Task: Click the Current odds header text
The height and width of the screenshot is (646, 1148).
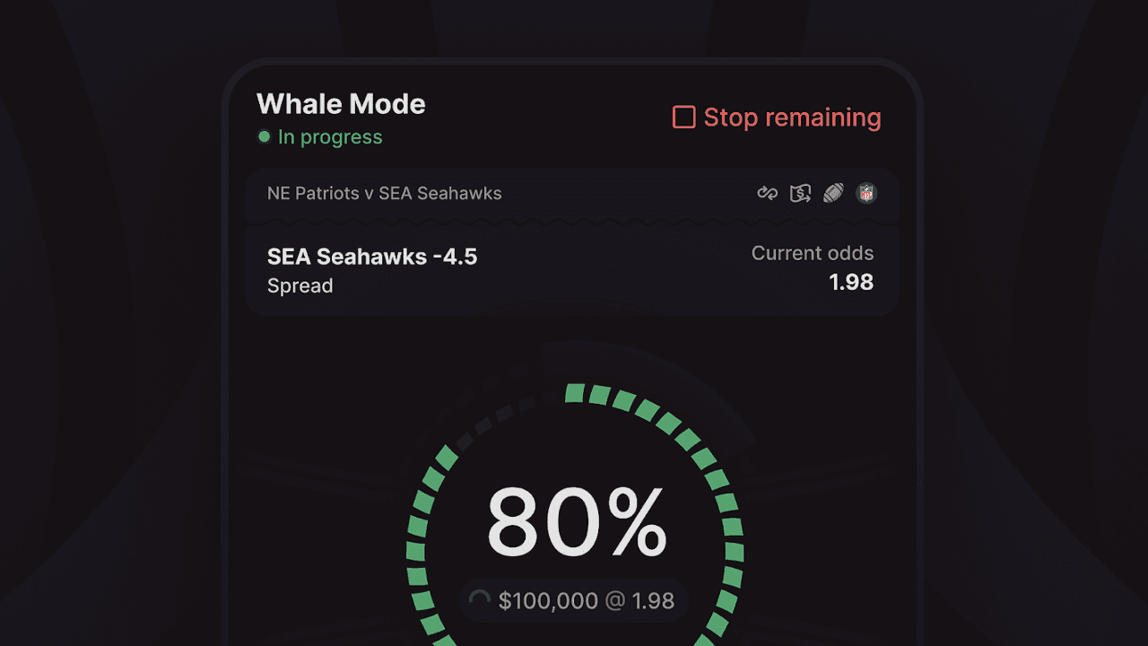Action: point(813,253)
